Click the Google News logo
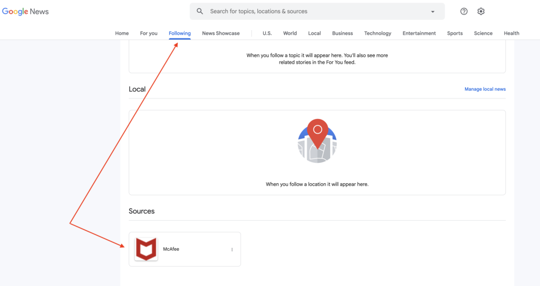540x286 pixels. tap(25, 12)
